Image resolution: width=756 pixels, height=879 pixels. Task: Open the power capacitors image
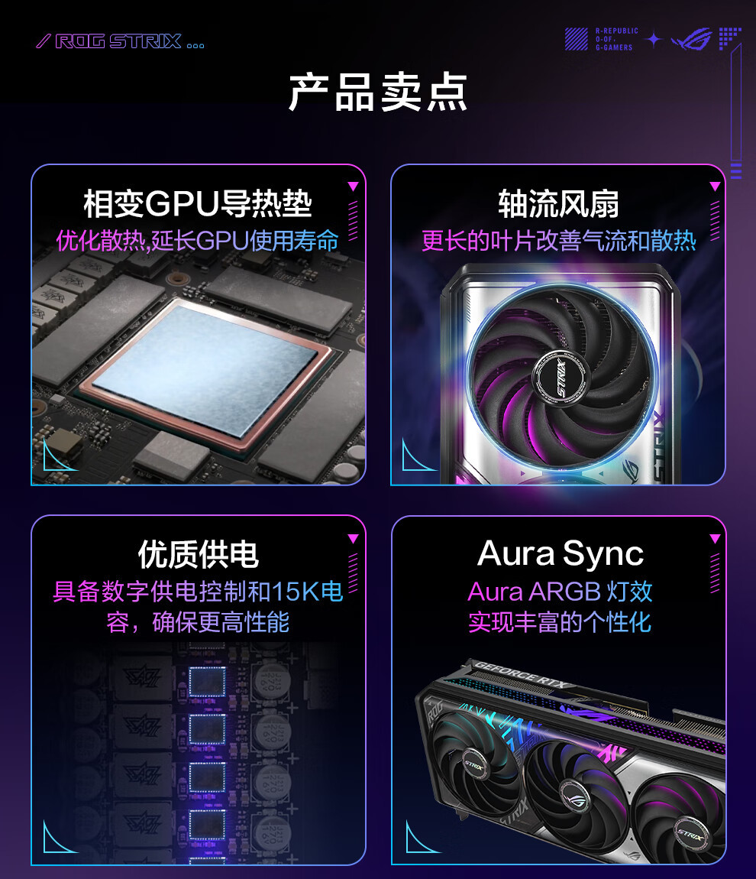click(199, 751)
